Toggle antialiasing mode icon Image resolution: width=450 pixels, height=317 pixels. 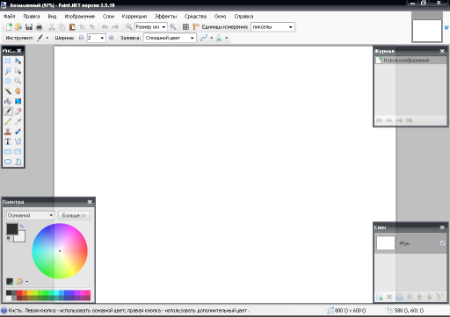point(204,38)
